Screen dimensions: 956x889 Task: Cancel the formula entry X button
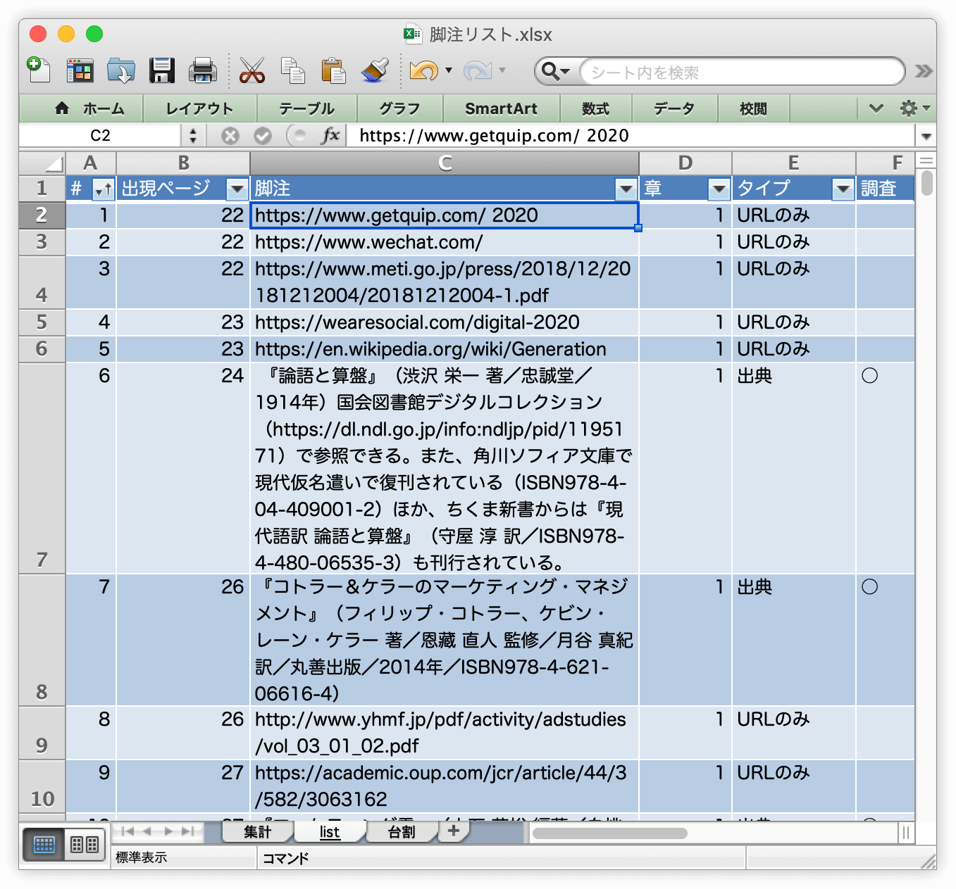click(230, 135)
